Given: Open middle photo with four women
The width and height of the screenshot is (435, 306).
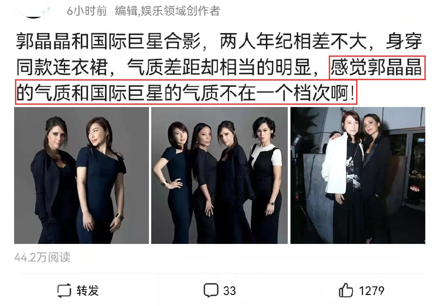Looking at the screenshot, I should pyautogui.click(x=219, y=175).
